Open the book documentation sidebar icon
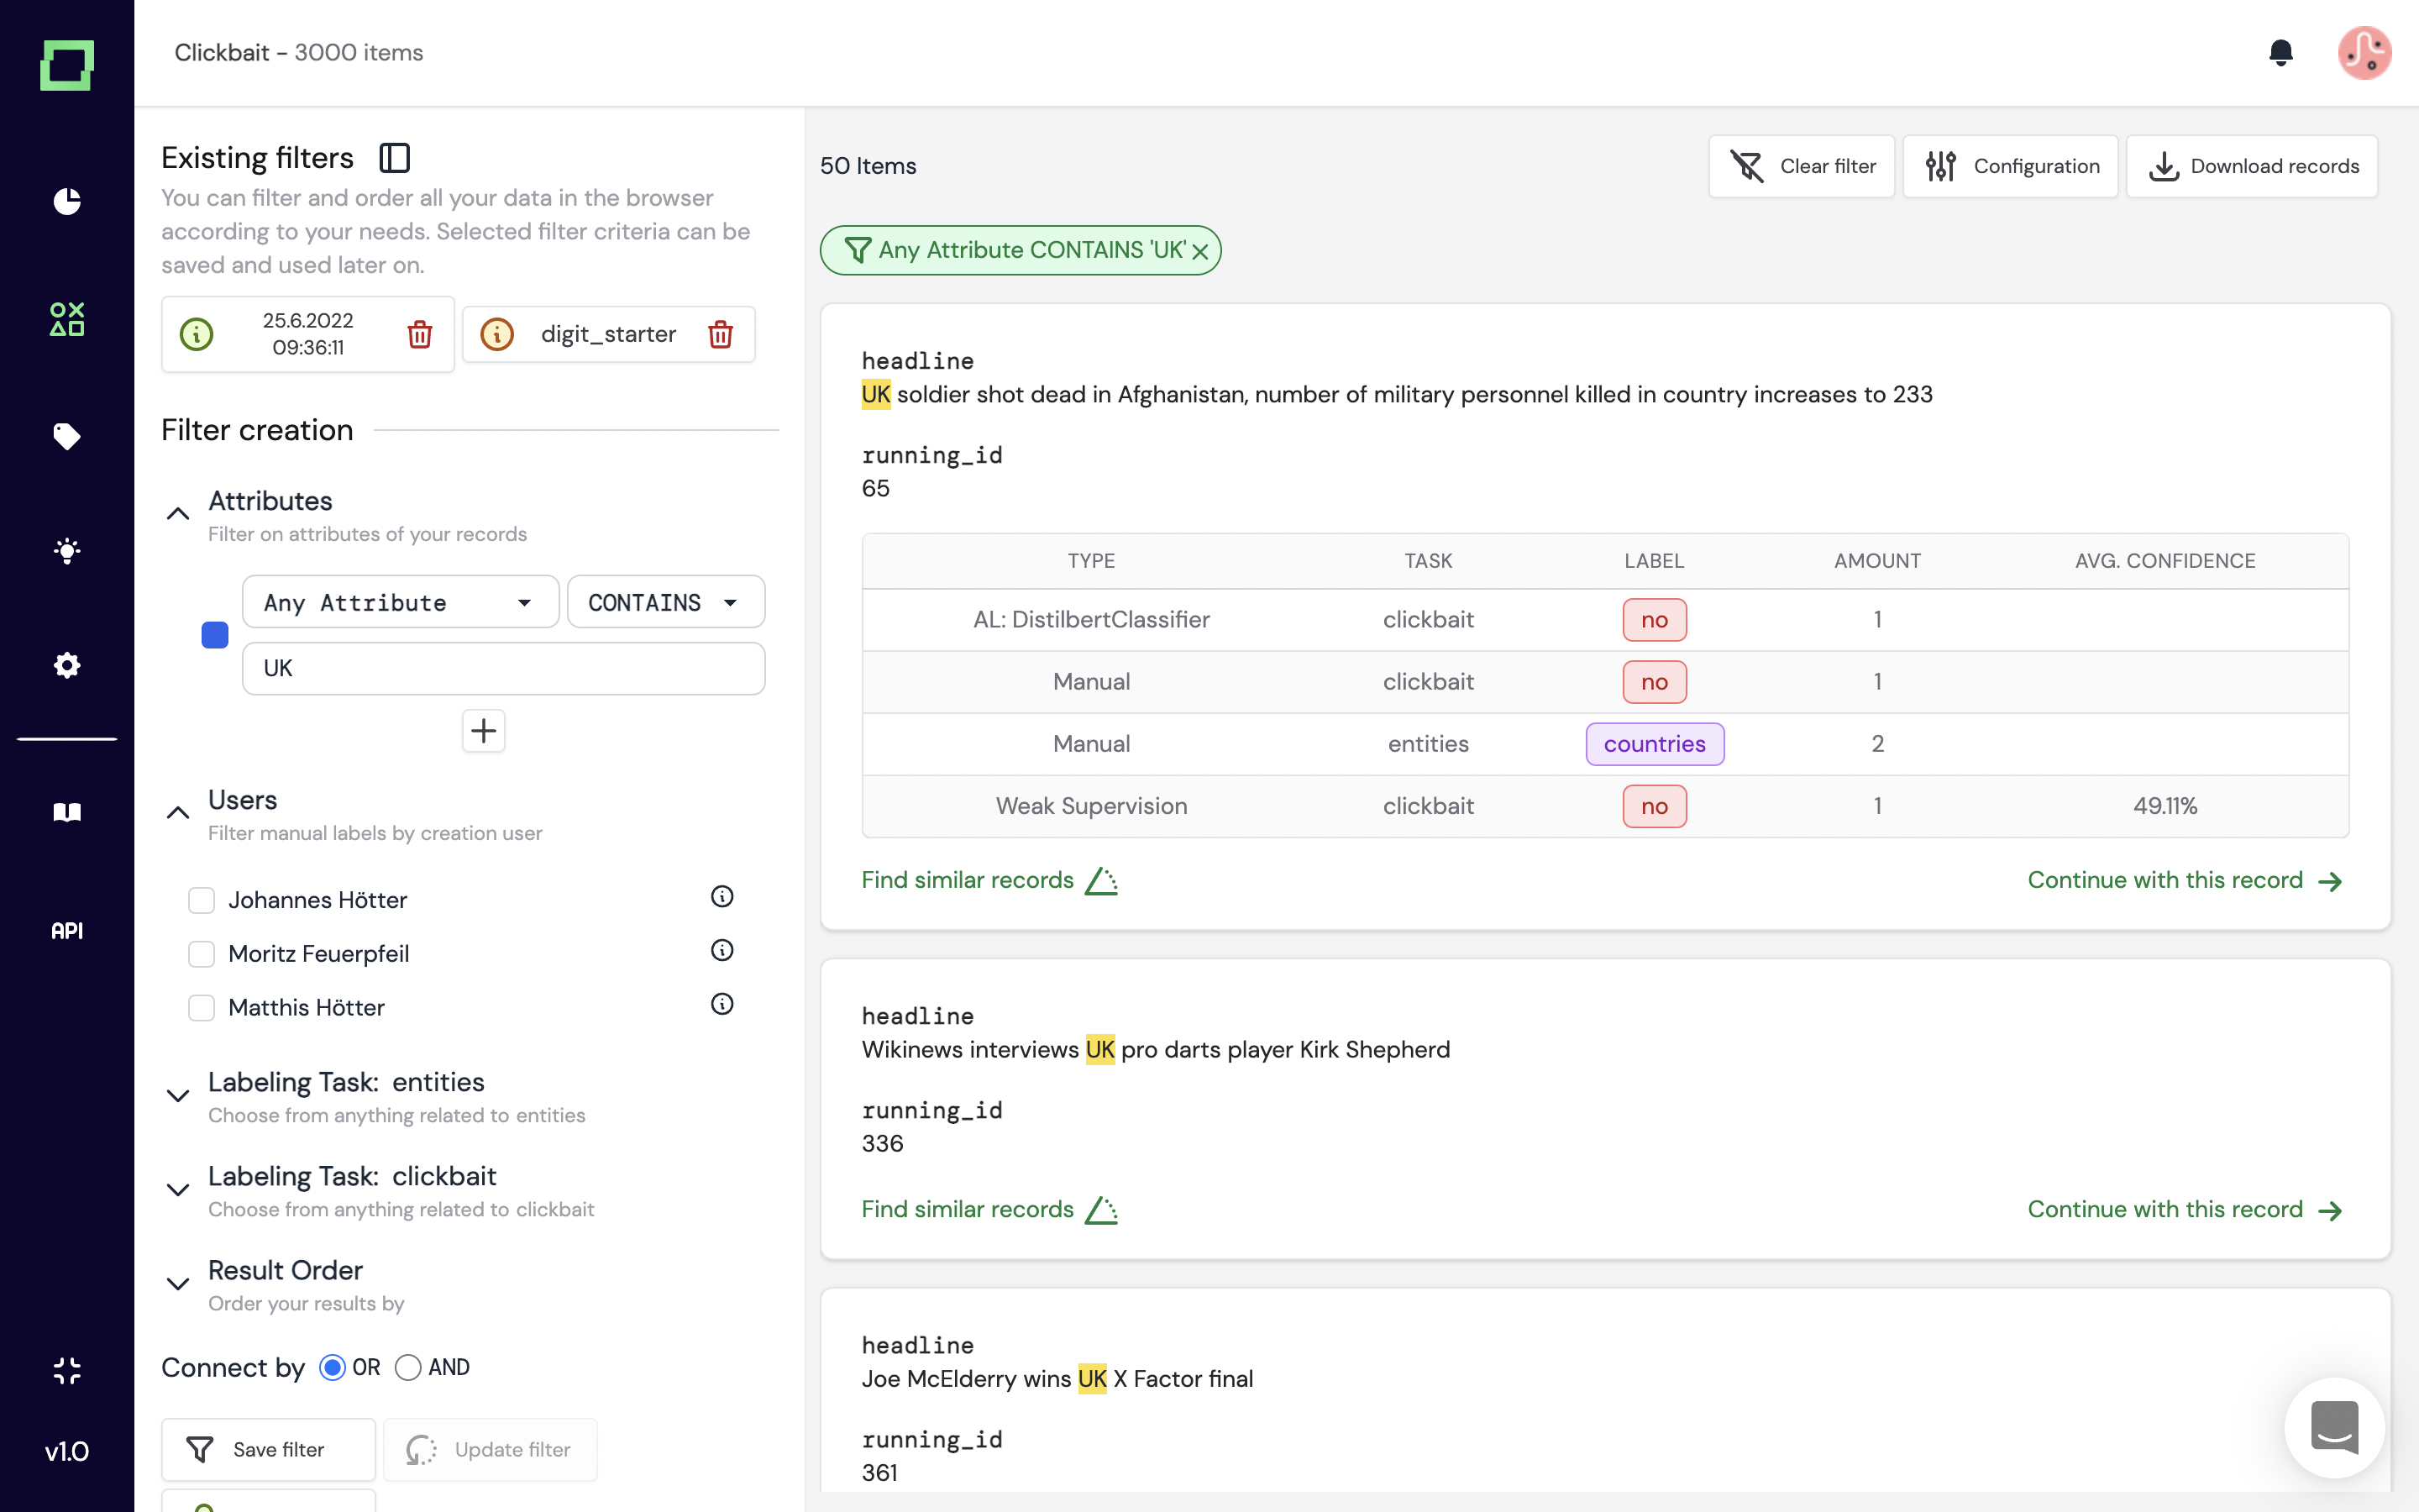The width and height of the screenshot is (2419, 1512). tap(67, 811)
